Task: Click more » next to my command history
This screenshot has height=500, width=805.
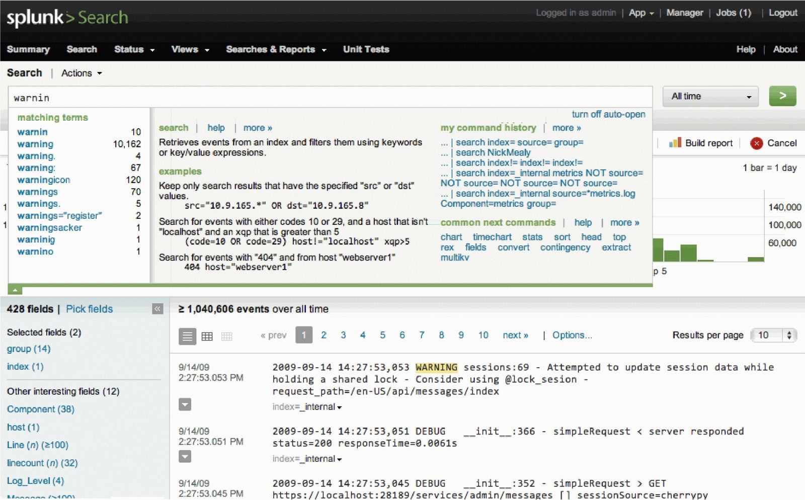Action: coord(567,128)
